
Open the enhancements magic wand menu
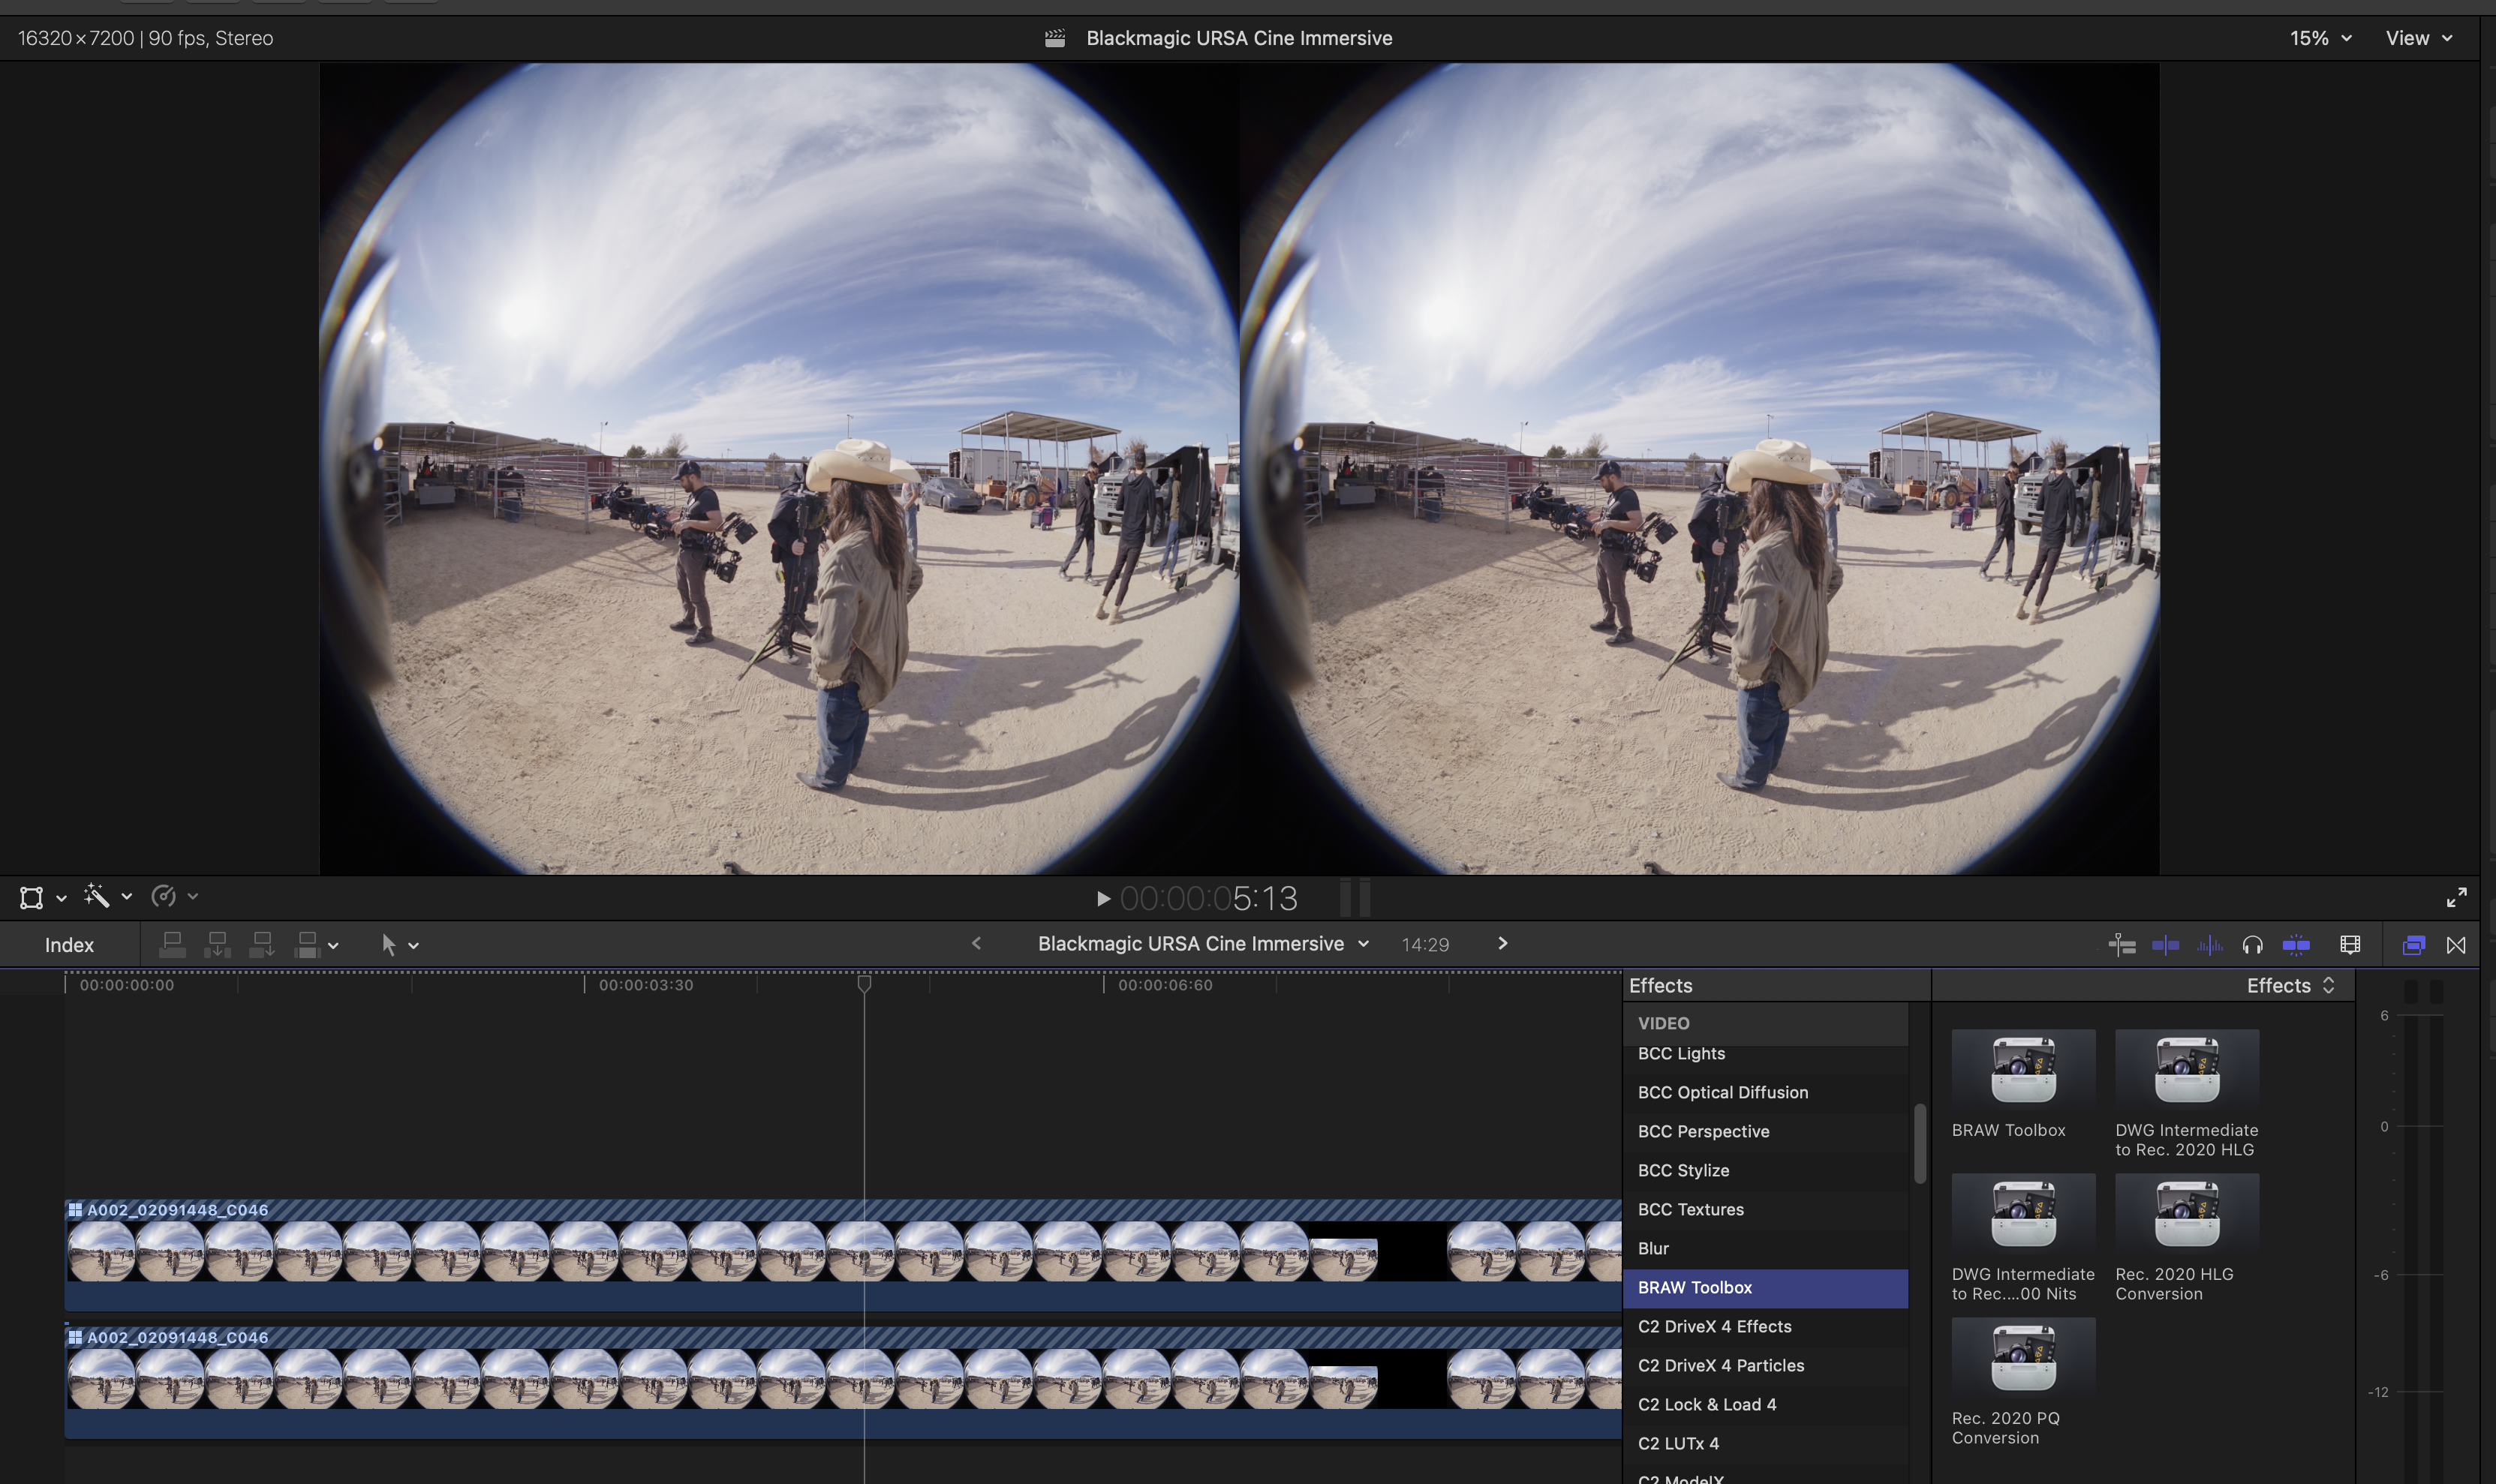pos(98,896)
